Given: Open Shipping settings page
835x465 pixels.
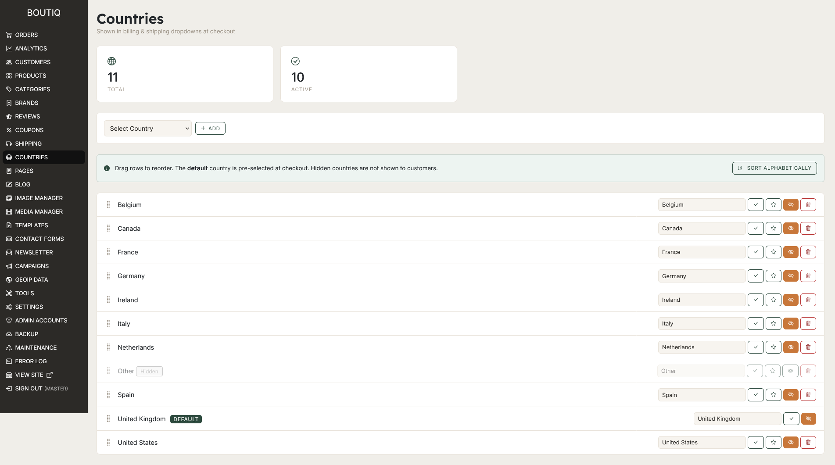Looking at the screenshot, I should point(44,144).
